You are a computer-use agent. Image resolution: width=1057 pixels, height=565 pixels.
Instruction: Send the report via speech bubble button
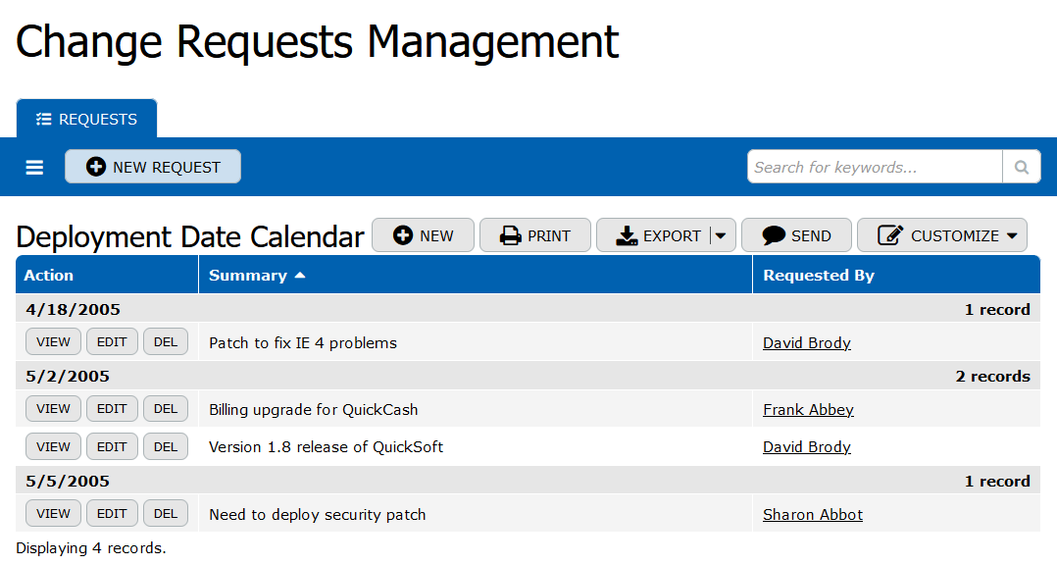(796, 235)
